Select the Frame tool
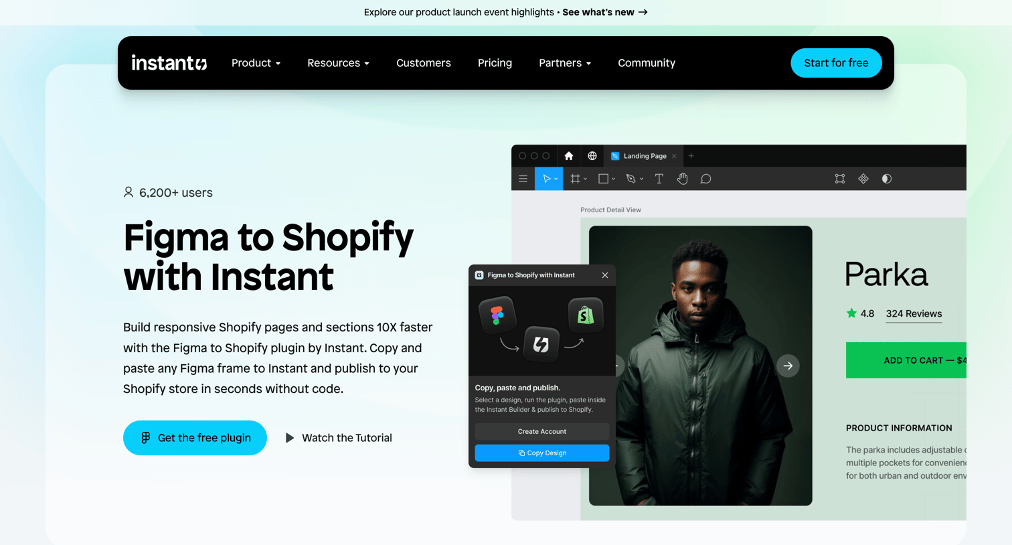1012x545 pixels. coord(575,179)
